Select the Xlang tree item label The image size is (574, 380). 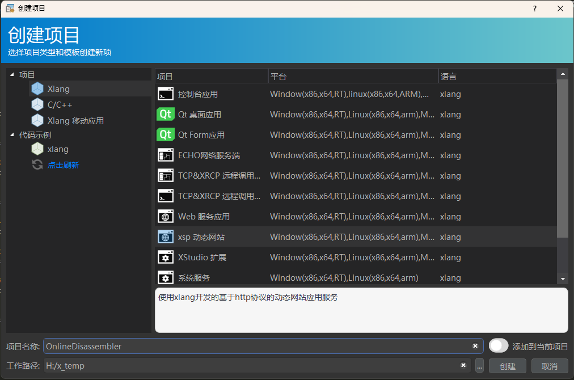coord(58,89)
